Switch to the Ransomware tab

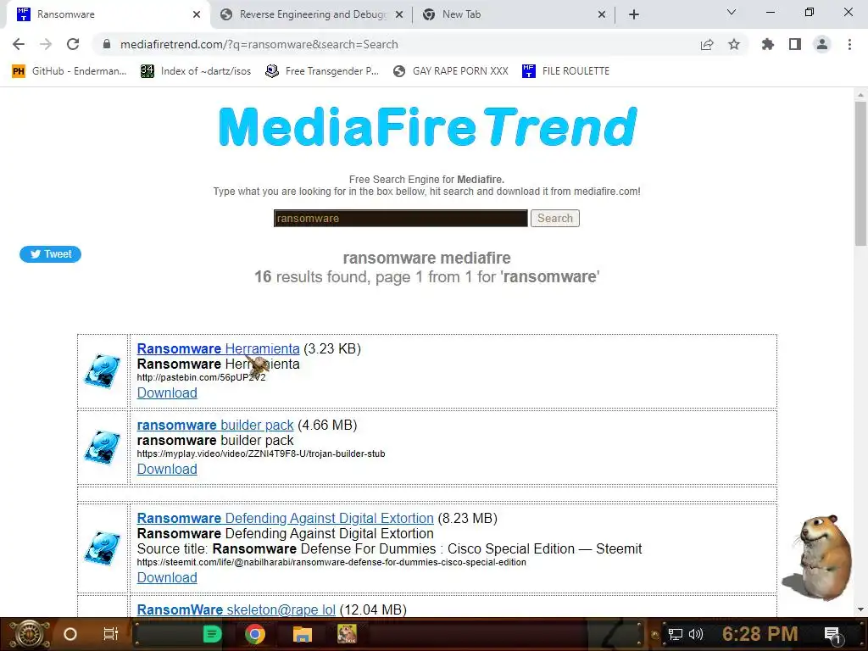[x=108, y=14]
